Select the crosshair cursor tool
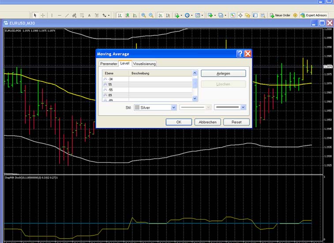The width and height of the screenshot is (334, 243). coord(43,15)
